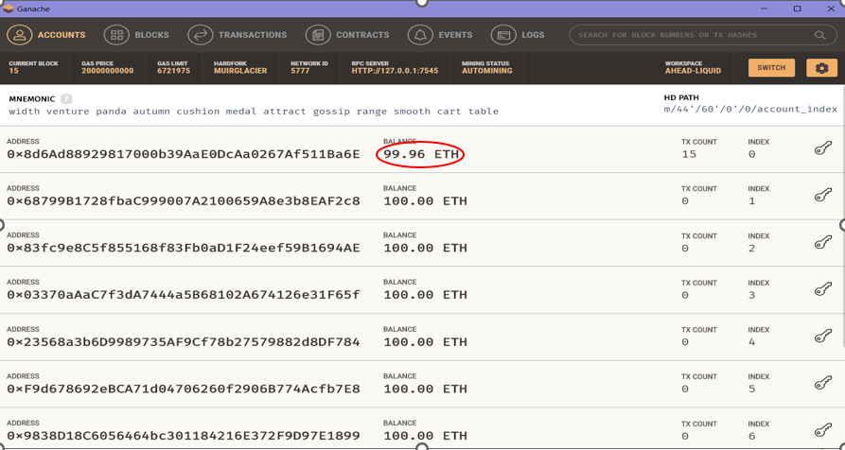Click the gas price value 20000000000

point(108,71)
